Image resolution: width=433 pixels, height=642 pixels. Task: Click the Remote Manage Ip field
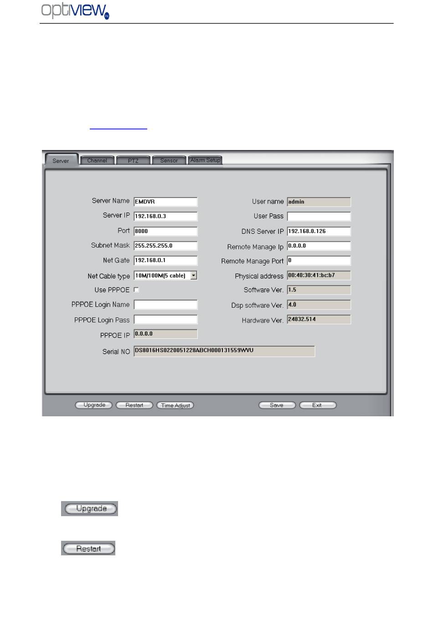319,246
